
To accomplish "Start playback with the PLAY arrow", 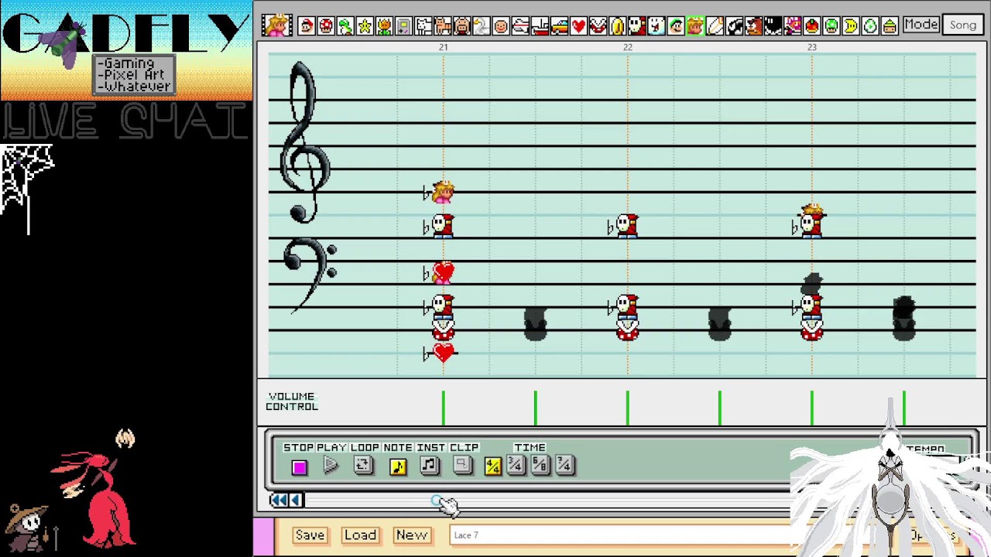I will [x=331, y=466].
